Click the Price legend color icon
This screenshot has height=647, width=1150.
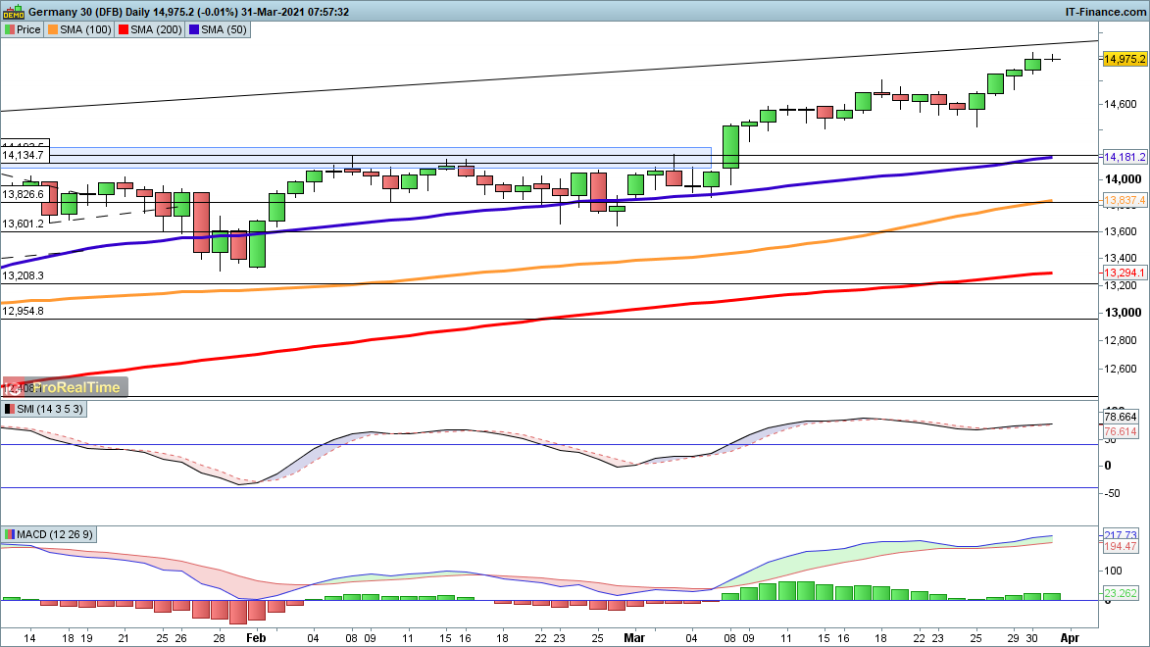click(10, 29)
